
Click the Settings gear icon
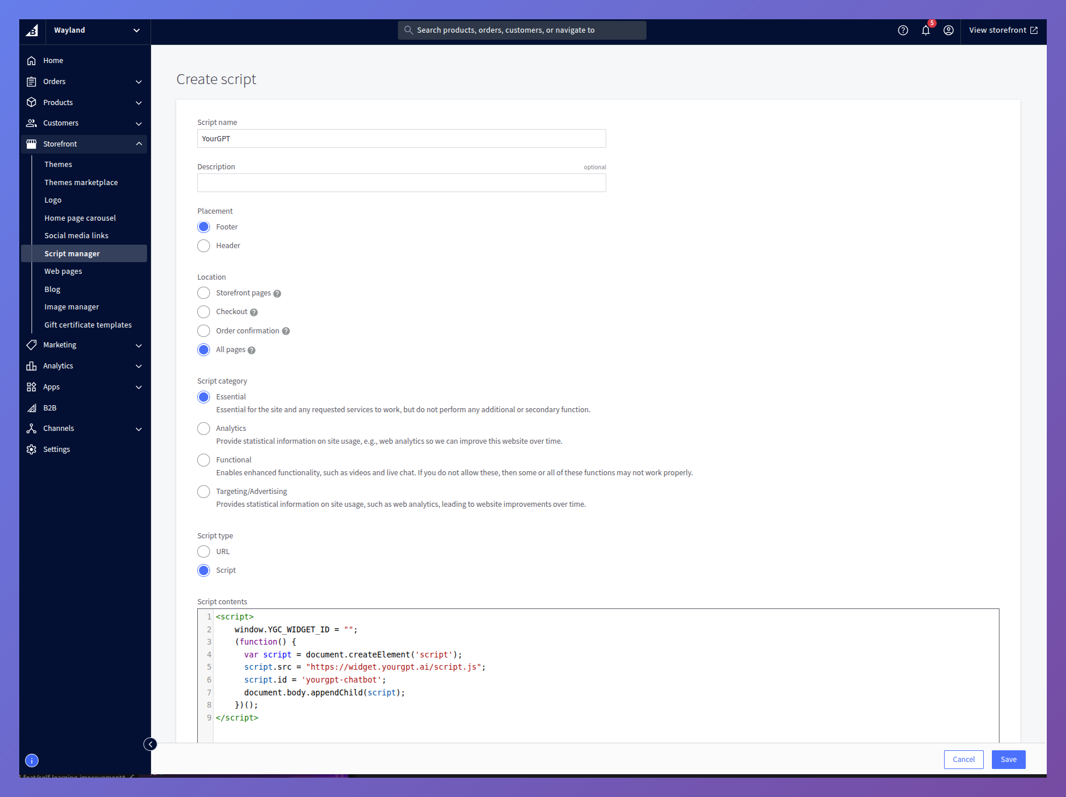[x=32, y=450]
